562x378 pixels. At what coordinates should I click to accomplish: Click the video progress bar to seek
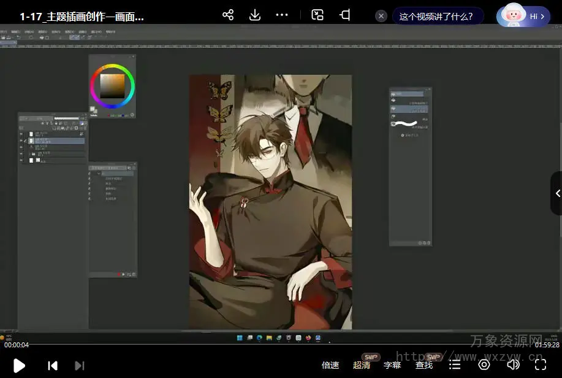(x=281, y=344)
